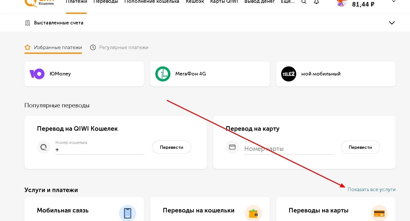This screenshot has height=221, width=410.
Task: Open the Переводы на кошельки services card
Action: point(210,209)
